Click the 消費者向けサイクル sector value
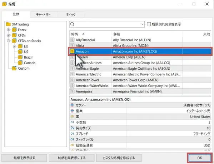The width and height of the screenshot is (214, 164). coord(196,105)
